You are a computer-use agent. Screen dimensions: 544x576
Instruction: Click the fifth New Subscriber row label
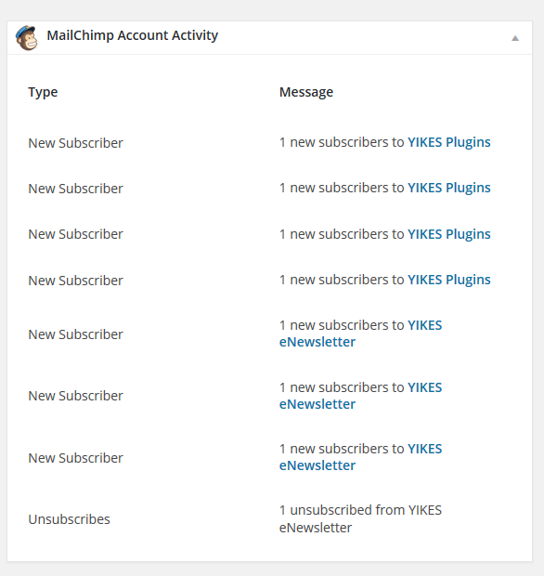75,334
